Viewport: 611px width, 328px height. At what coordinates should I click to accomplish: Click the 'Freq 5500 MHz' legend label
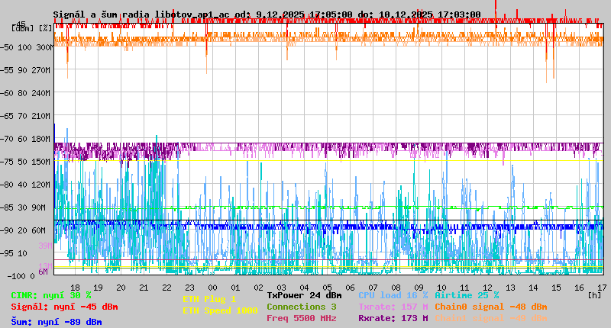pyautogui.click(x=301, y=318)
